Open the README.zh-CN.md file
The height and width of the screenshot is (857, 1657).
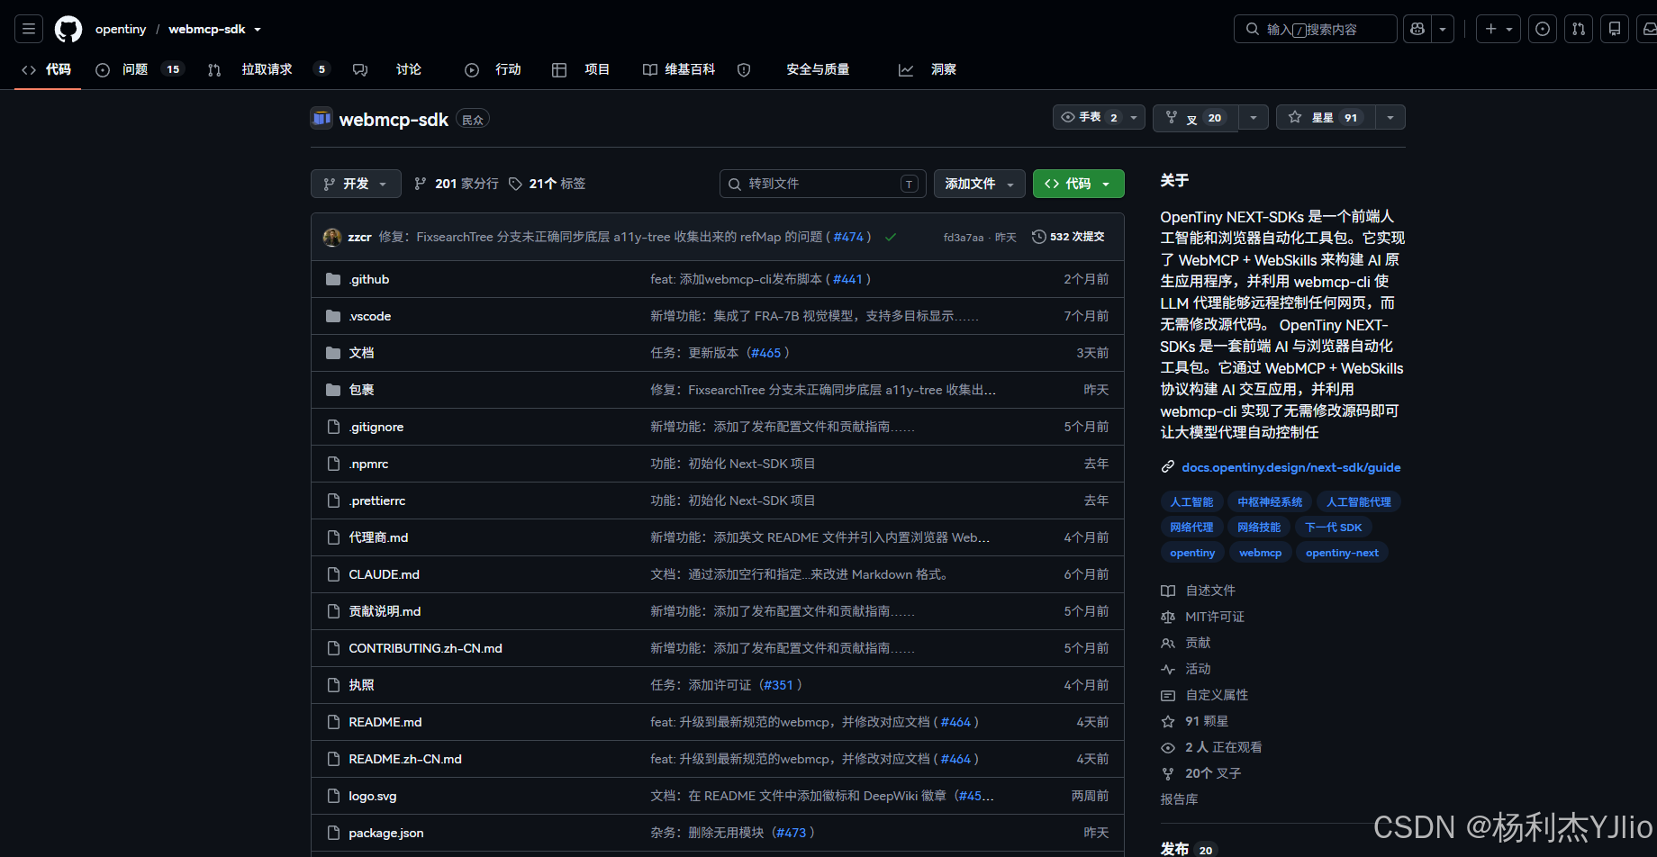click(405, 759)
